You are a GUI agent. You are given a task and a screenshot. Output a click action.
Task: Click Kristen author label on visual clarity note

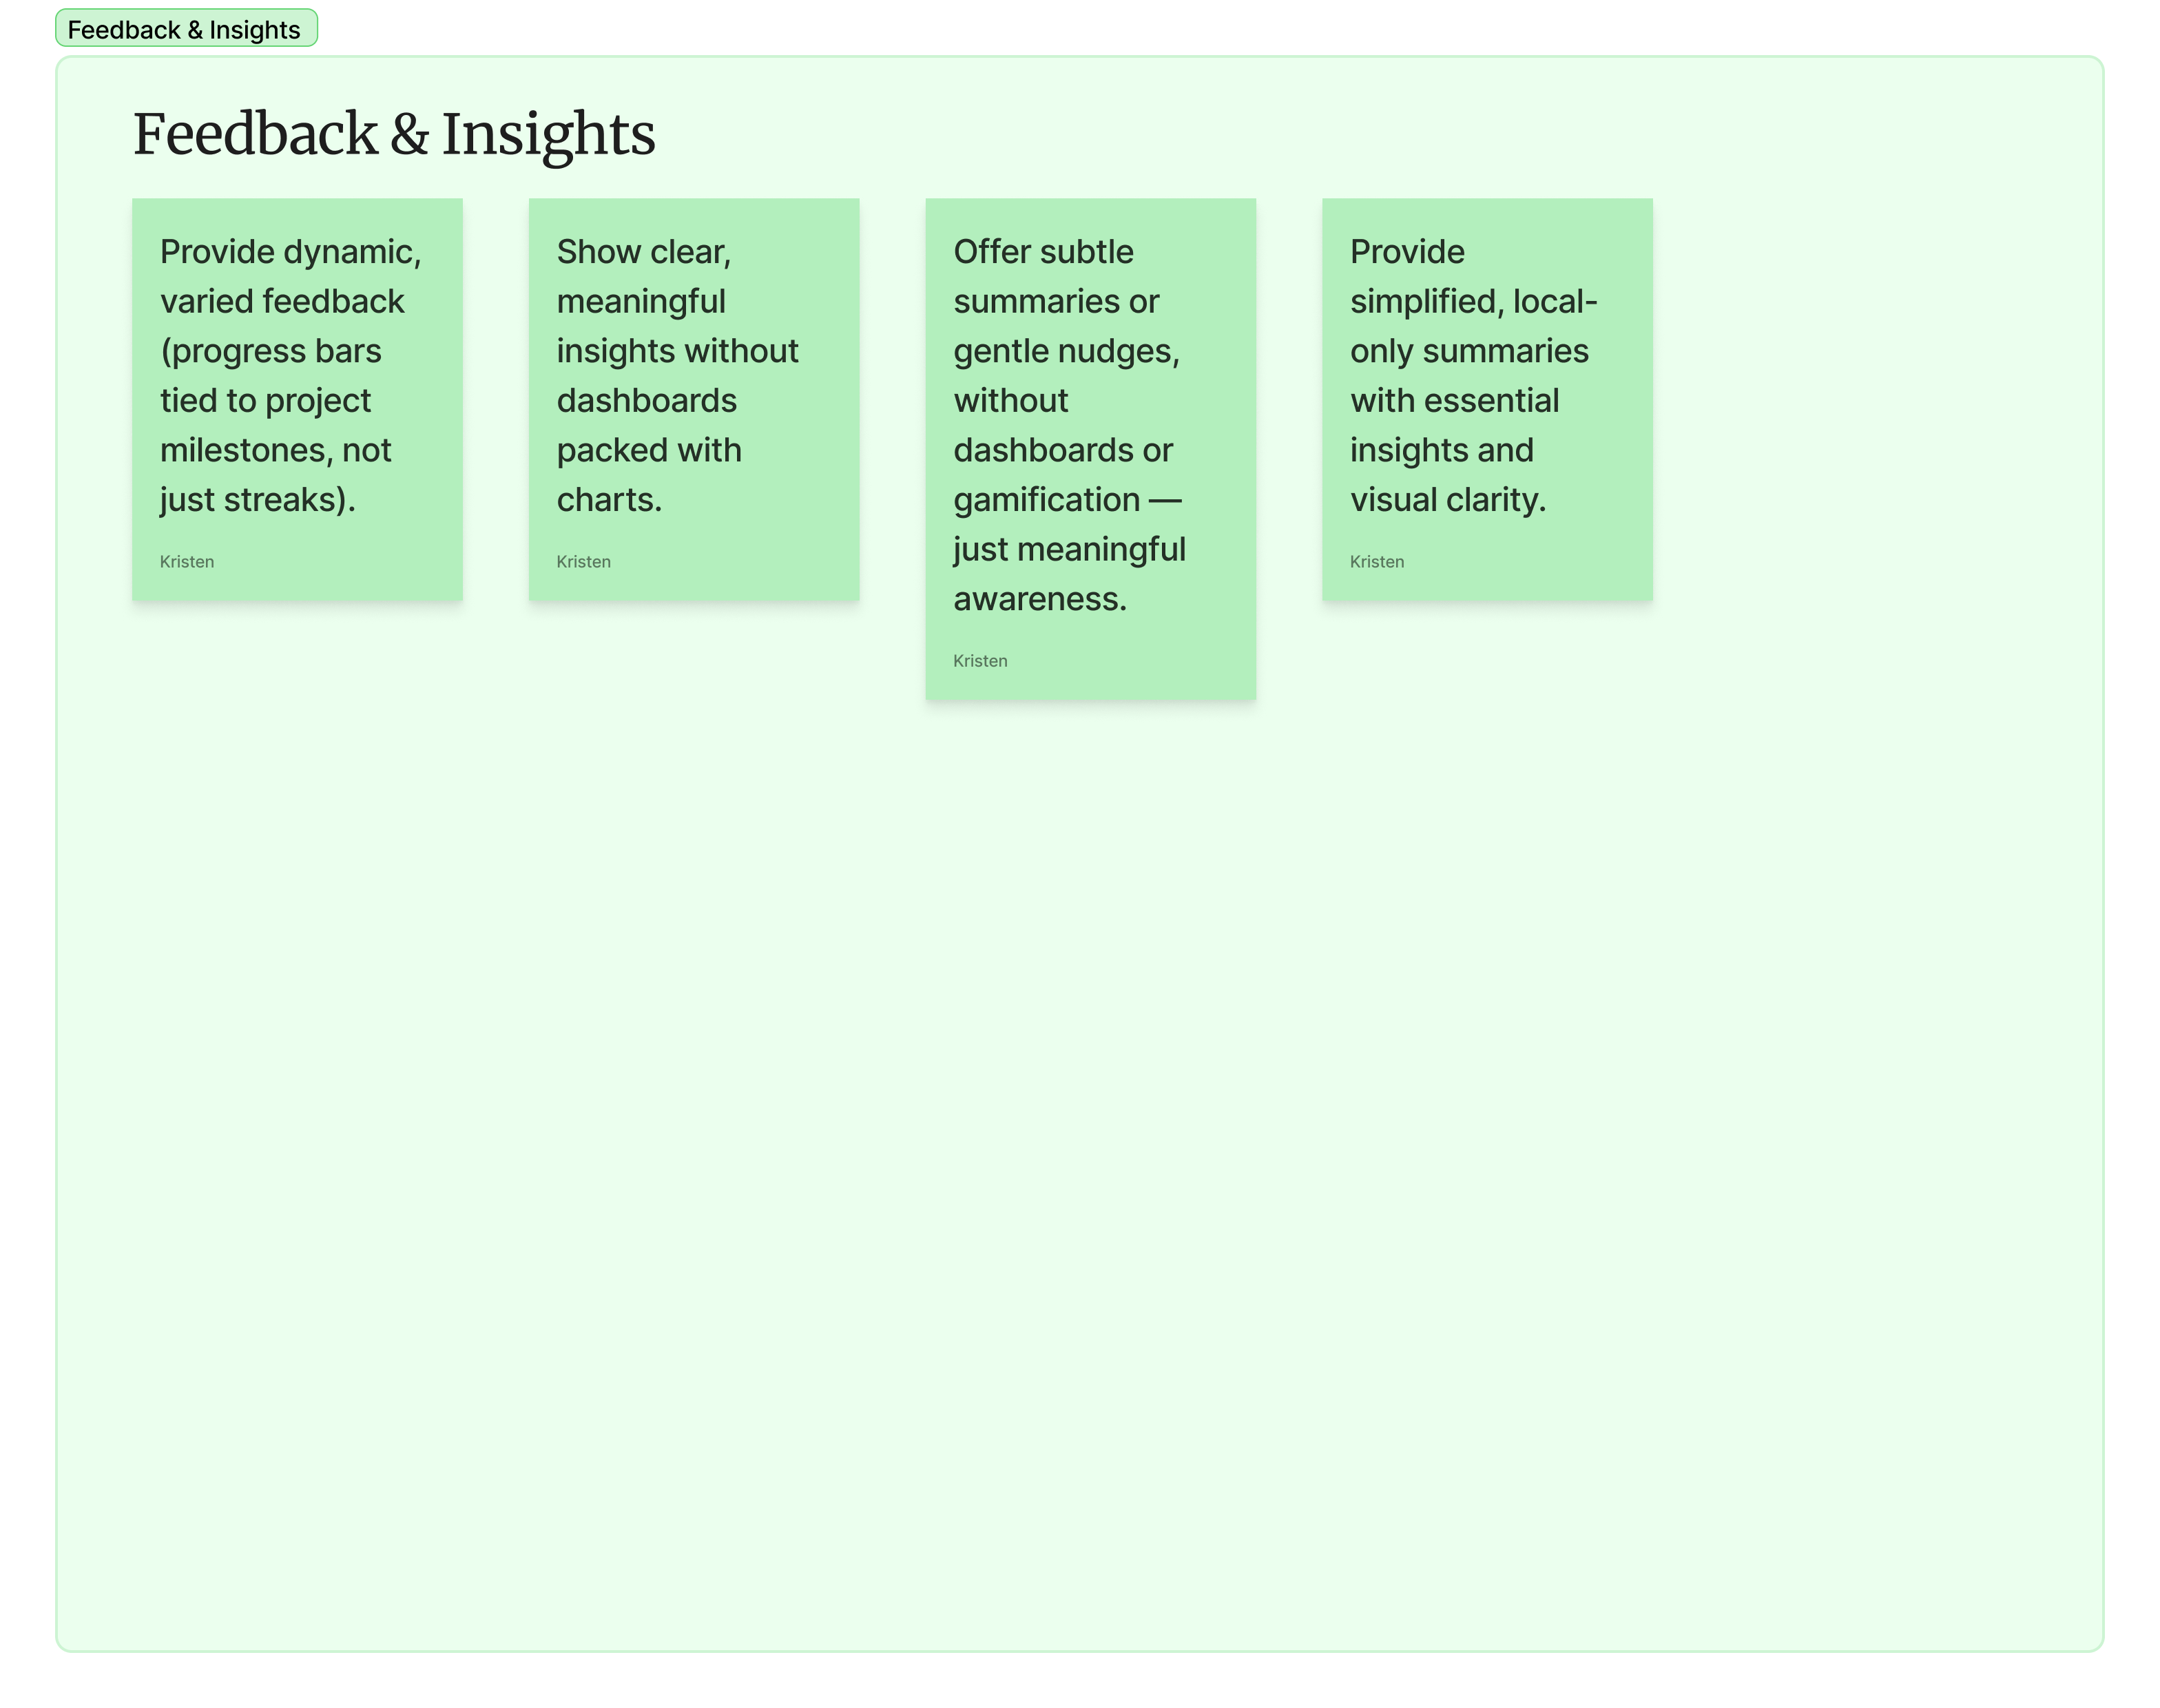point(1377,562)
